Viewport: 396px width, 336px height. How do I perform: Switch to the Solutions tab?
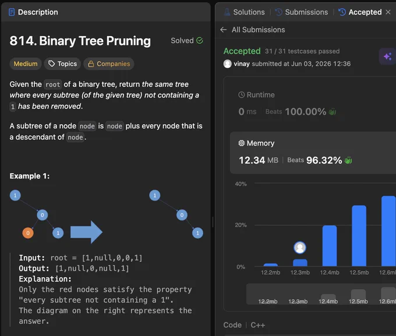pos(245,12)
